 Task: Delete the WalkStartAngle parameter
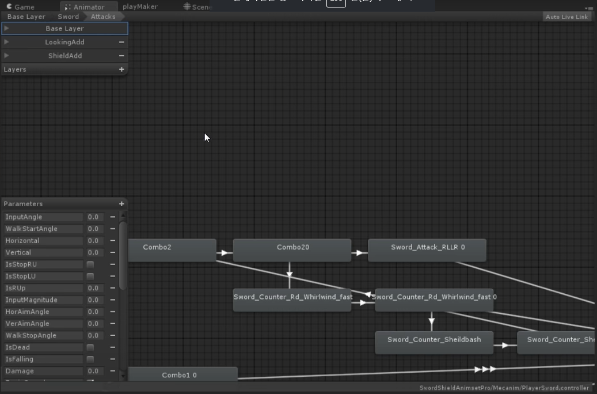[x=113, y=229]
